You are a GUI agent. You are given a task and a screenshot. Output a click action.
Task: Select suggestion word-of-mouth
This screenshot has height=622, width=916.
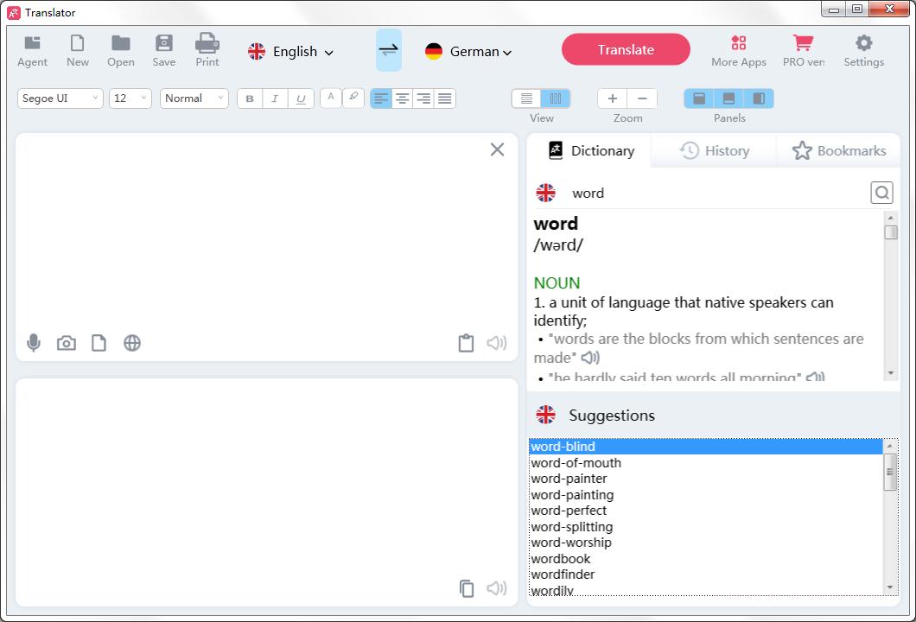coord(706,463)
